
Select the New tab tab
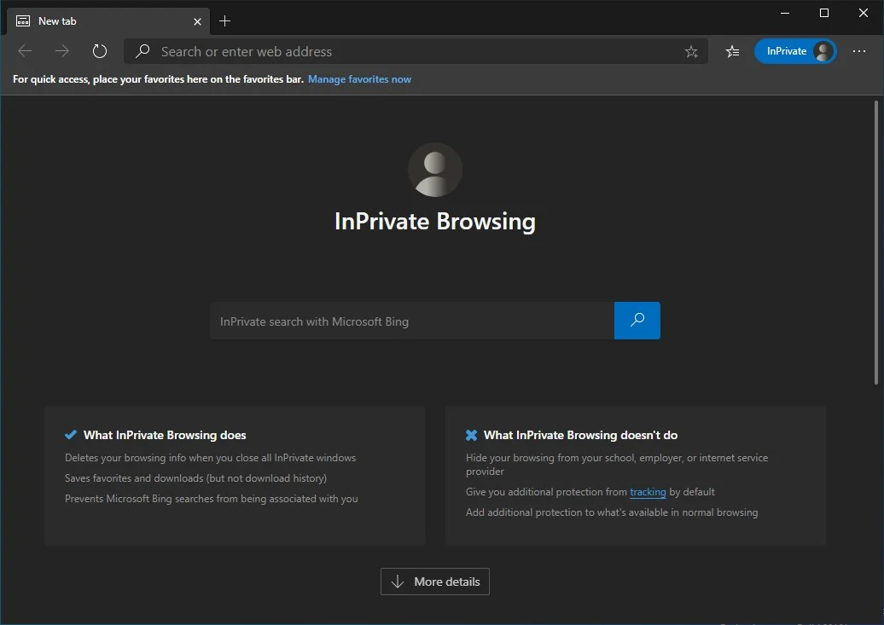click(94, 20)
